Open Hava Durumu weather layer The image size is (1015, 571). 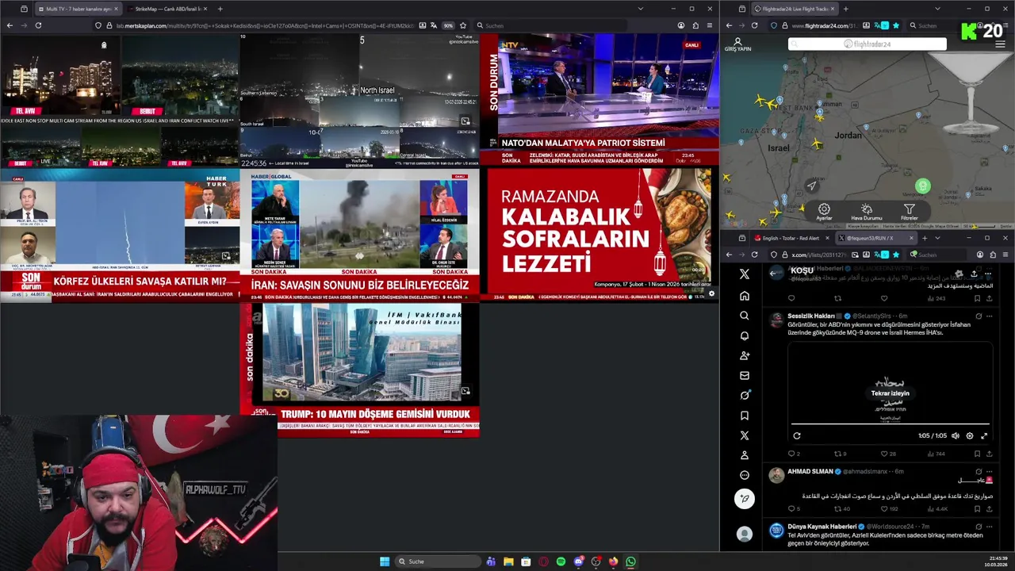tap(866, 213)
